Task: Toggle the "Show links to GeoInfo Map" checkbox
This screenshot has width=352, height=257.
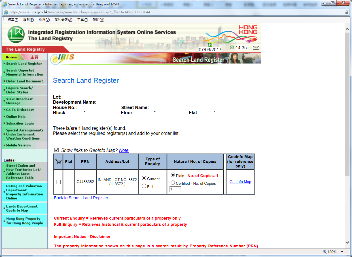Action: (56, 150)
